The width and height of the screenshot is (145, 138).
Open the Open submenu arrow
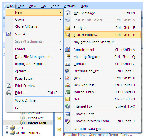point(60,19)
